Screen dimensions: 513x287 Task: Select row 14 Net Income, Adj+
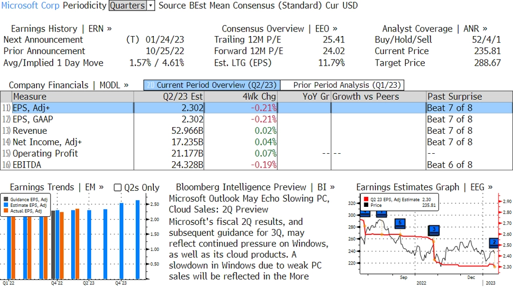pos(256,142)
